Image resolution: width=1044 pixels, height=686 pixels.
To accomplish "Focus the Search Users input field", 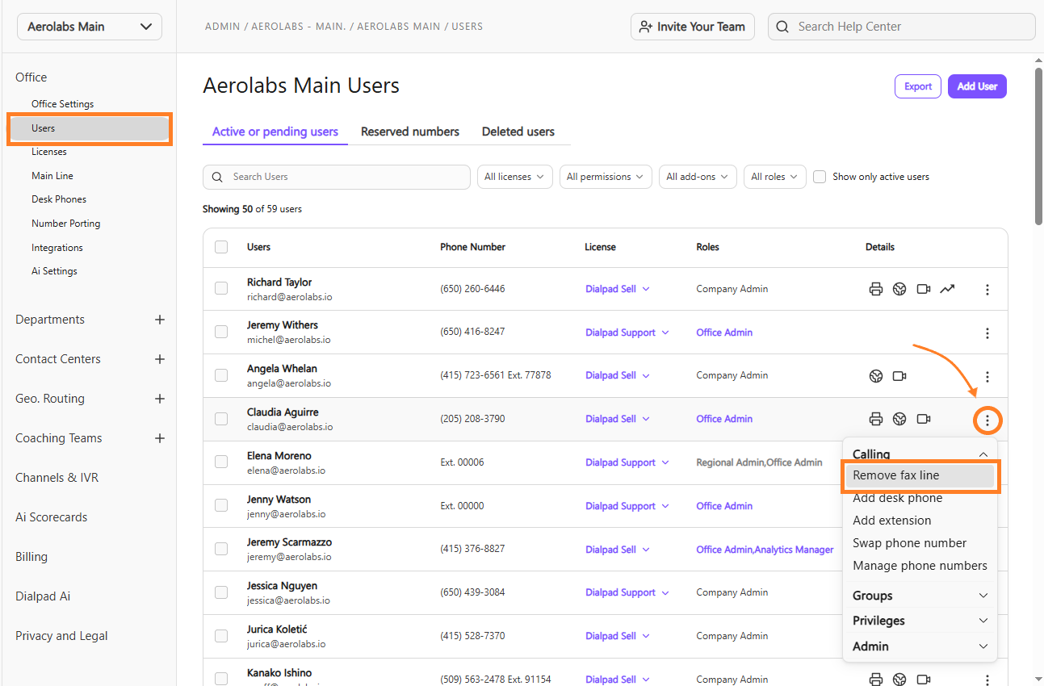I will pos(337,177).
